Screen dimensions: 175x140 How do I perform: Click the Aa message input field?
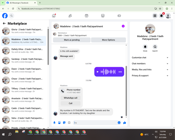pyautogui.click(x=95, y=122)
